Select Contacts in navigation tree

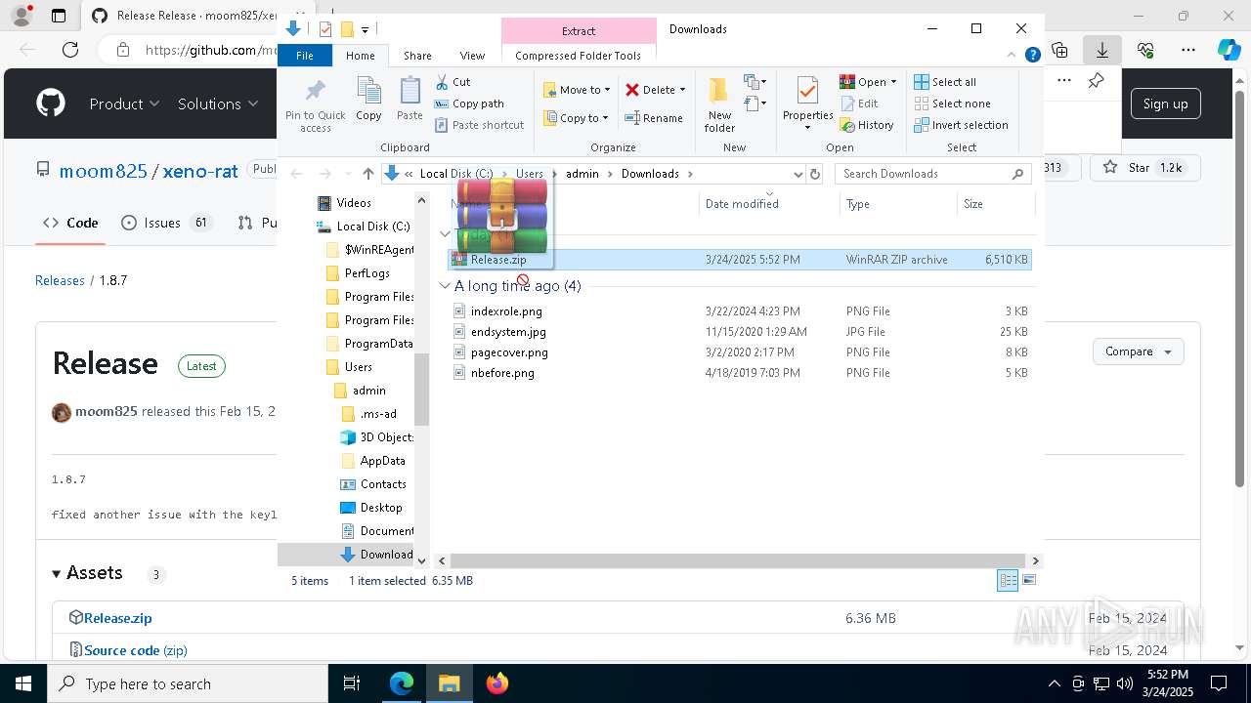383,484
